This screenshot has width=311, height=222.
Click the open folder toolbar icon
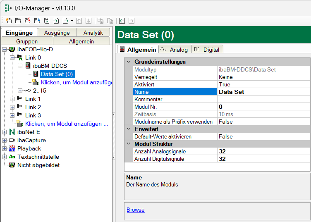click(x=18, y=21)
